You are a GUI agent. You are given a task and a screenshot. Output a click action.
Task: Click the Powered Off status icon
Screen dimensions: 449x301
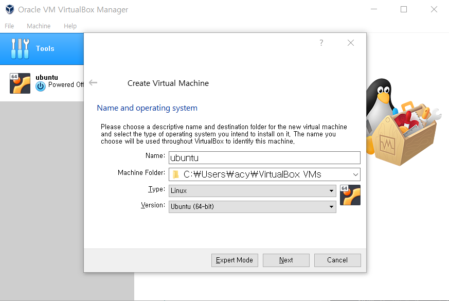pyautogui.click(x=40, y=86)
